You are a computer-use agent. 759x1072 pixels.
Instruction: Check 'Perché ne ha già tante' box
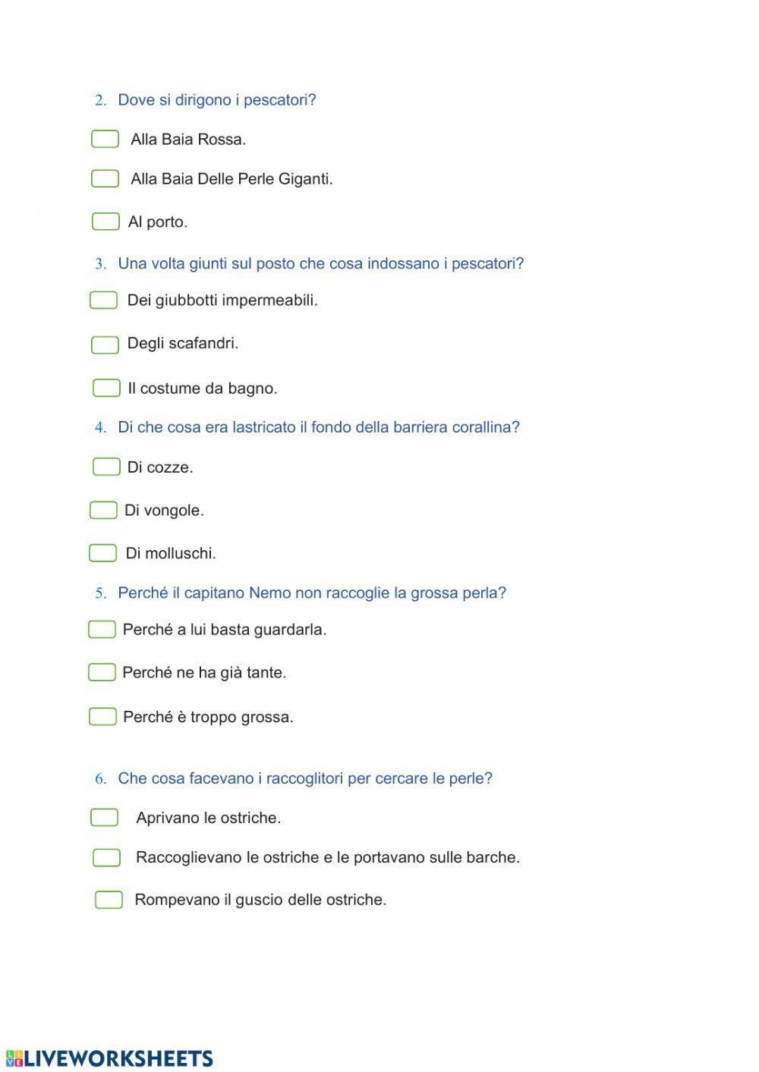pos(102,672)
